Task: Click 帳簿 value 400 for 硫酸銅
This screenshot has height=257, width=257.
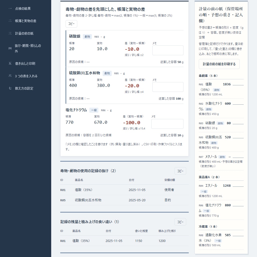Action: coord(73,85)
